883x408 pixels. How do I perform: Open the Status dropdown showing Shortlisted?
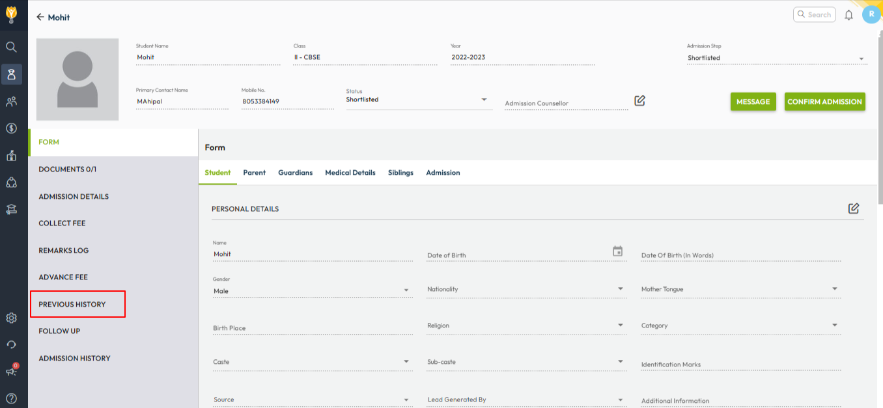(484, 100)
